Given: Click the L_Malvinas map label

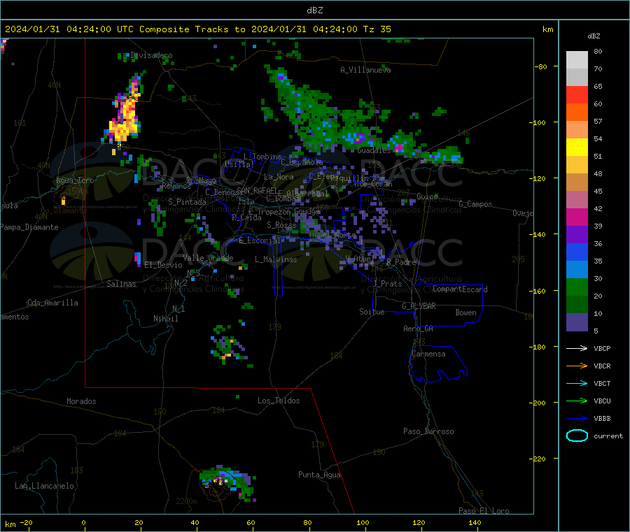Looking at the screenshot, I should [276, 259].
